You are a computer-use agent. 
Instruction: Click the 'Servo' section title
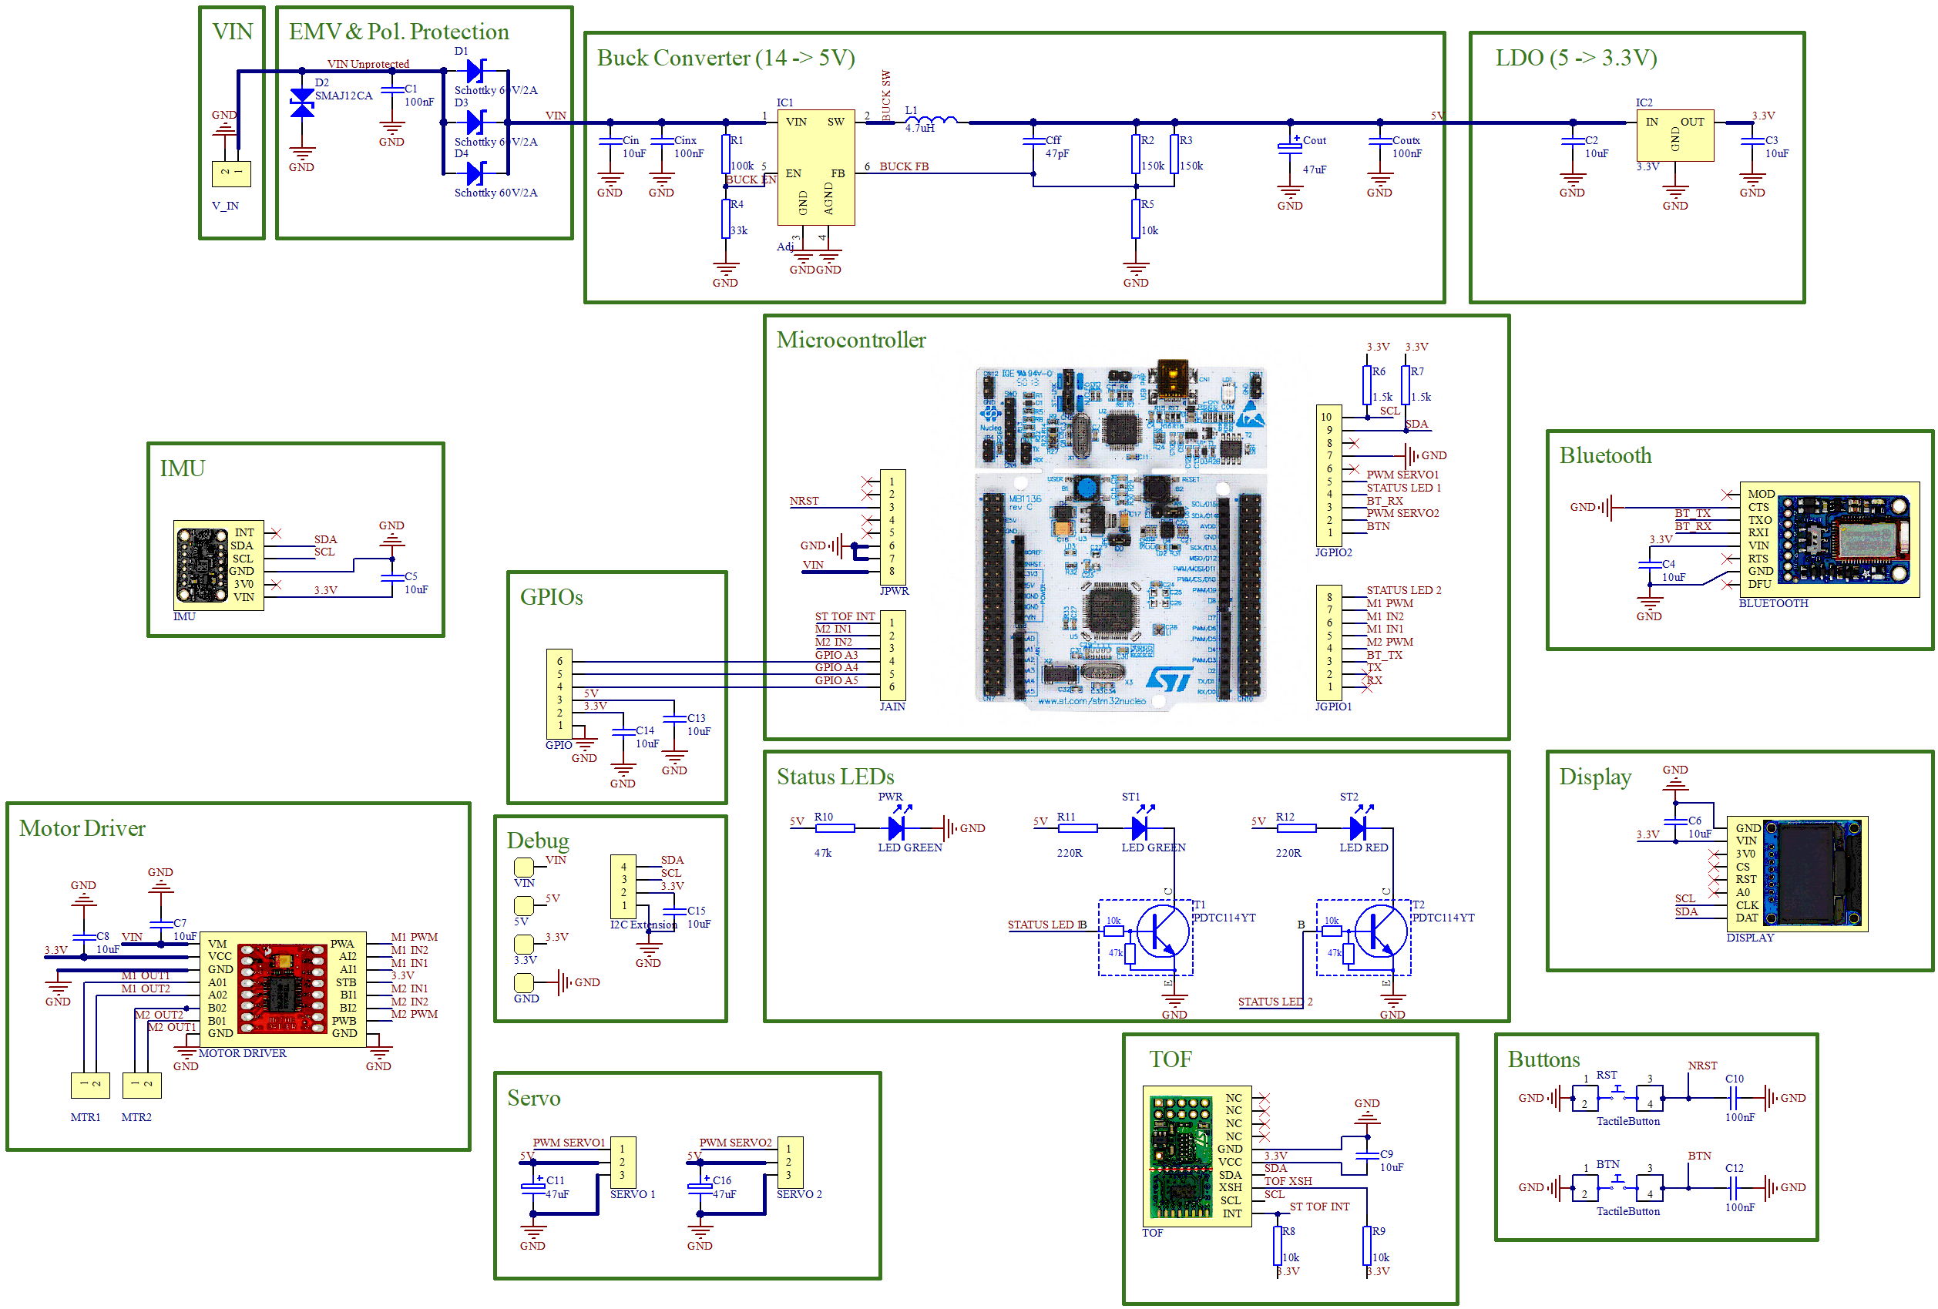point(534,1098)
